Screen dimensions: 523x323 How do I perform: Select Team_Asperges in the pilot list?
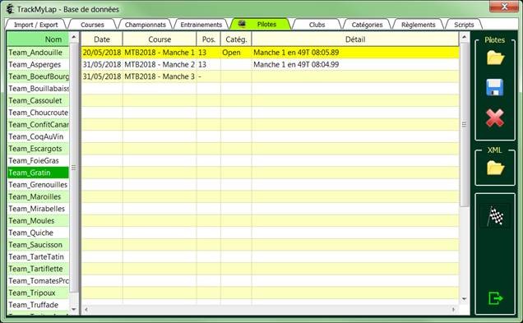(38, 64)
